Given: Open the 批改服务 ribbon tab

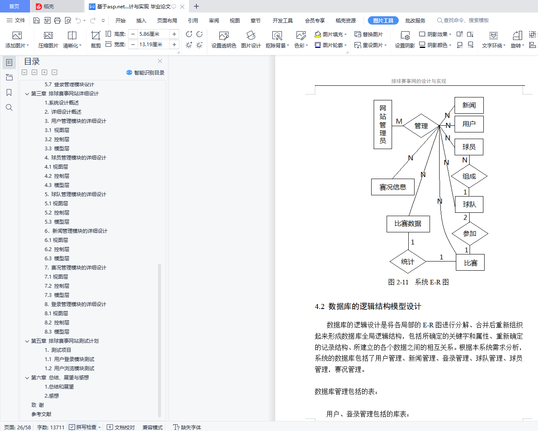Looking at the screenshot, I should click(415, 20).
